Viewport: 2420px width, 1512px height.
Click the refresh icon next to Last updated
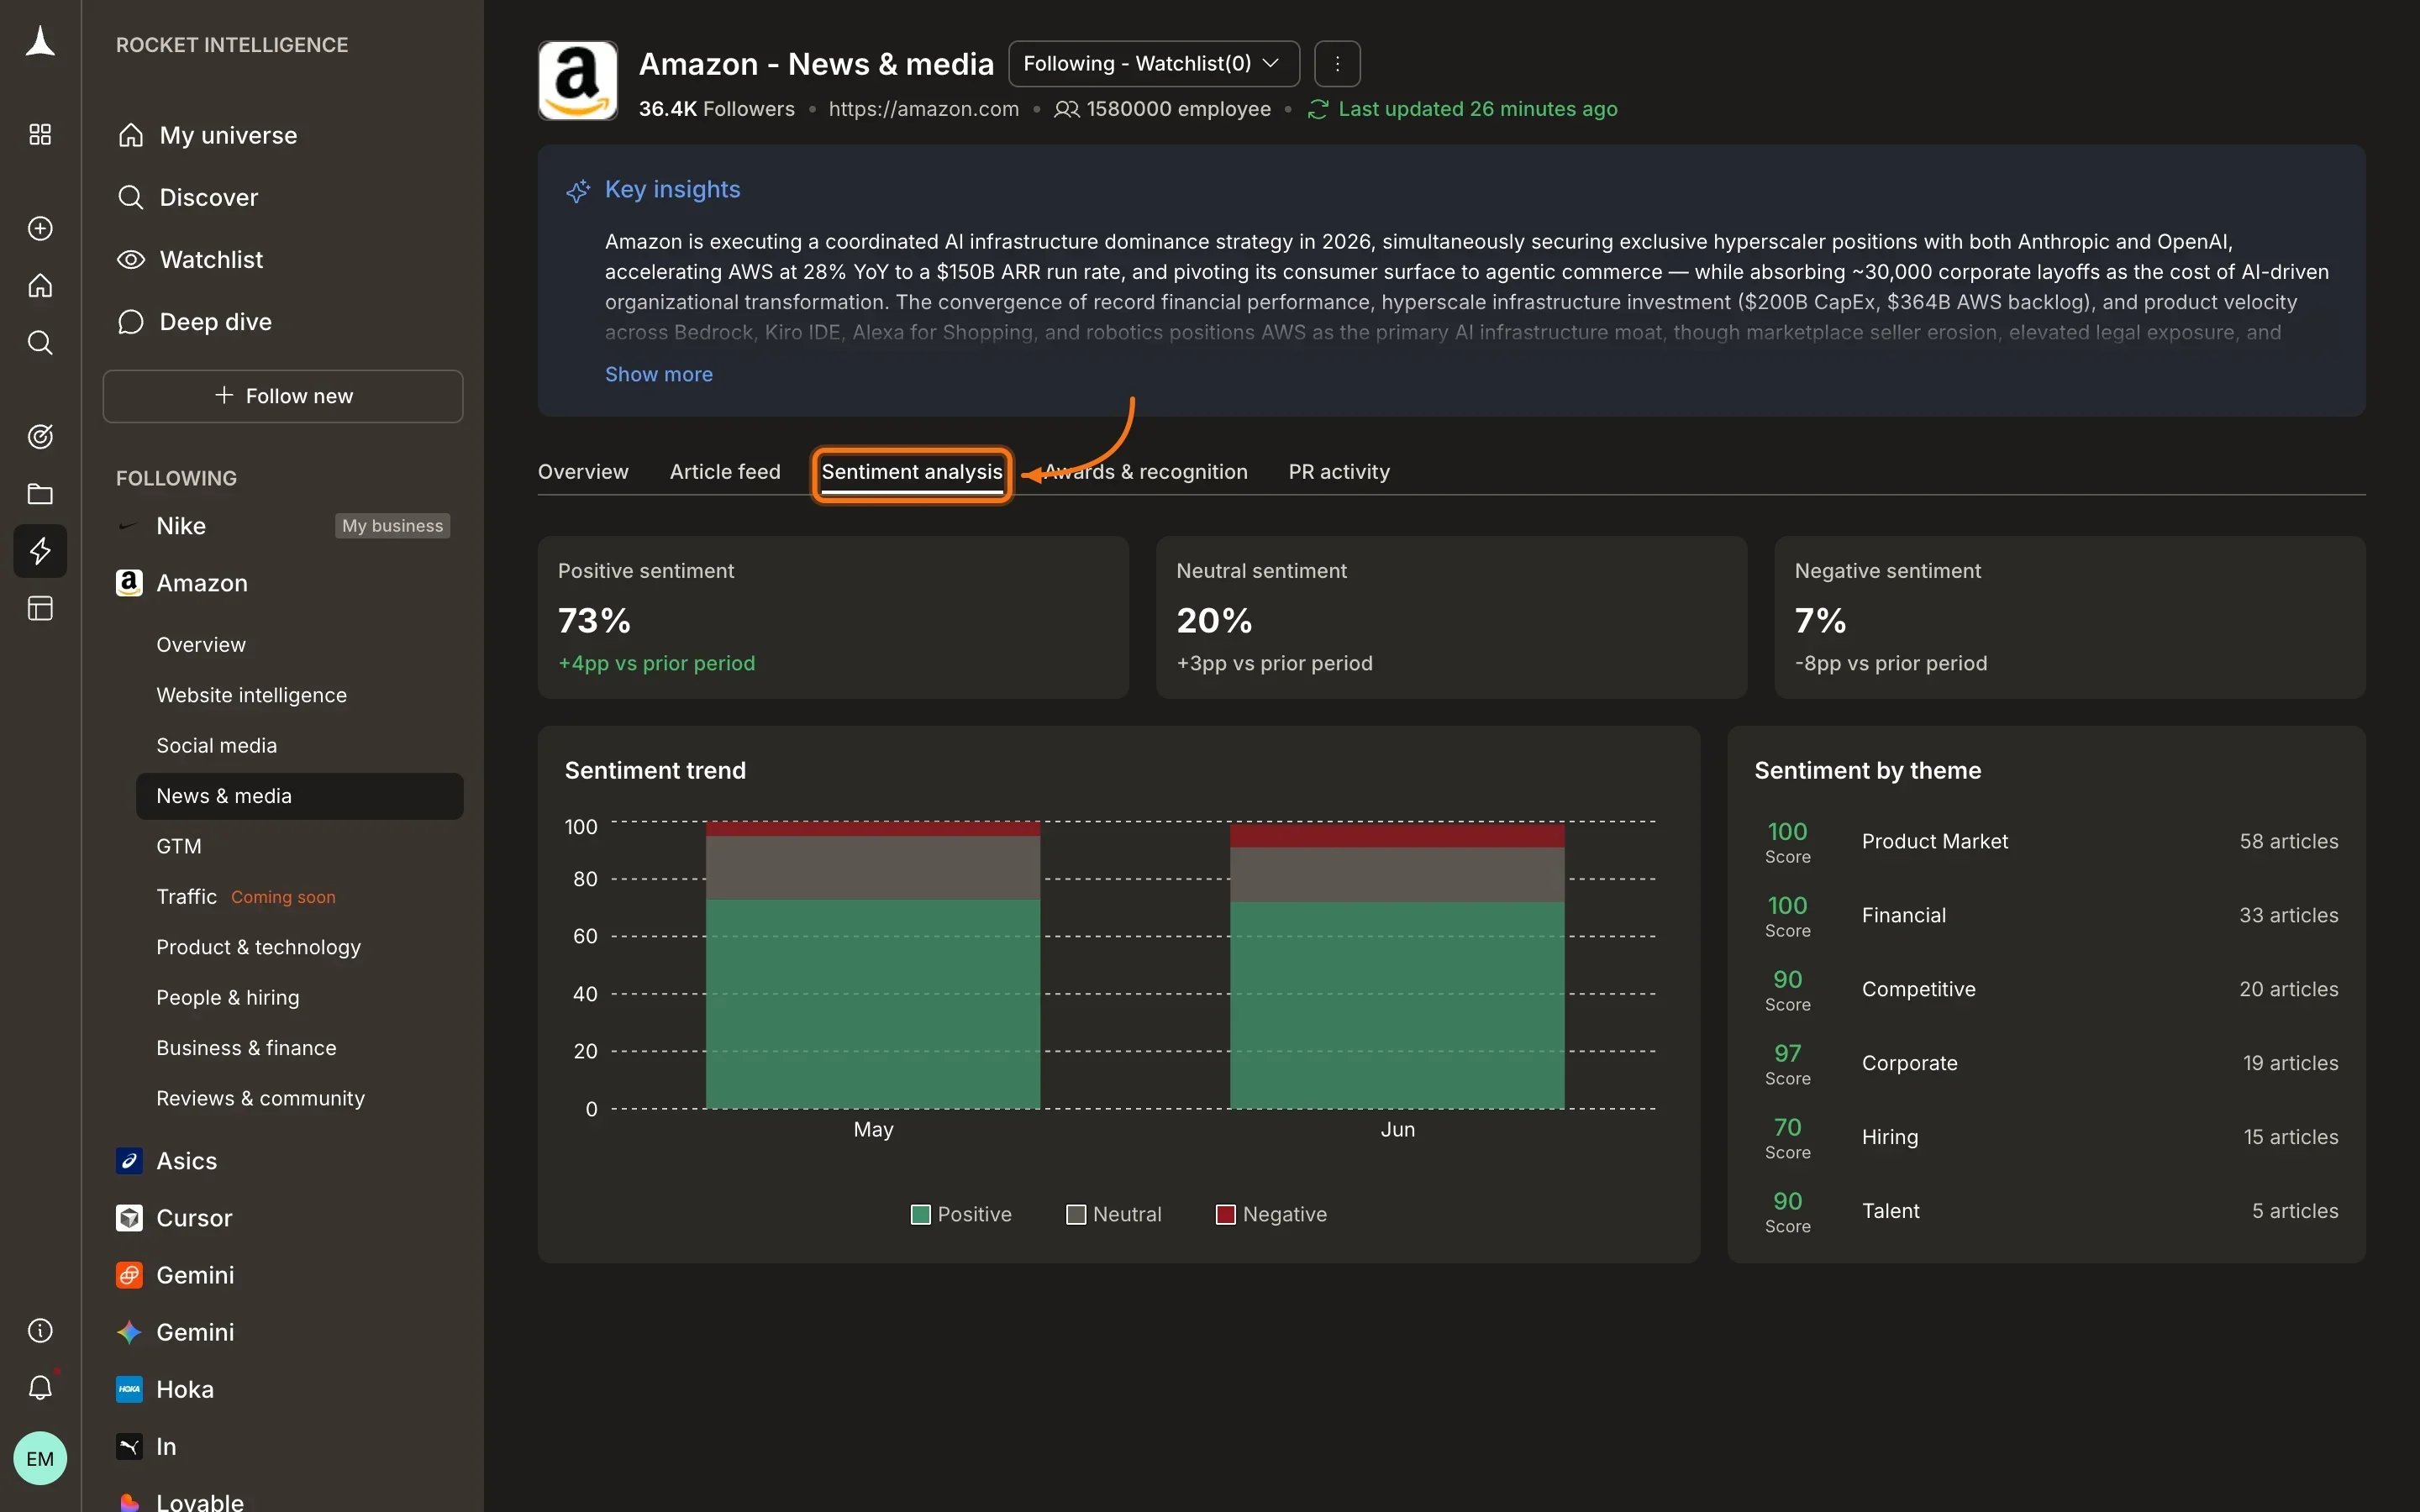point(1318,109)
